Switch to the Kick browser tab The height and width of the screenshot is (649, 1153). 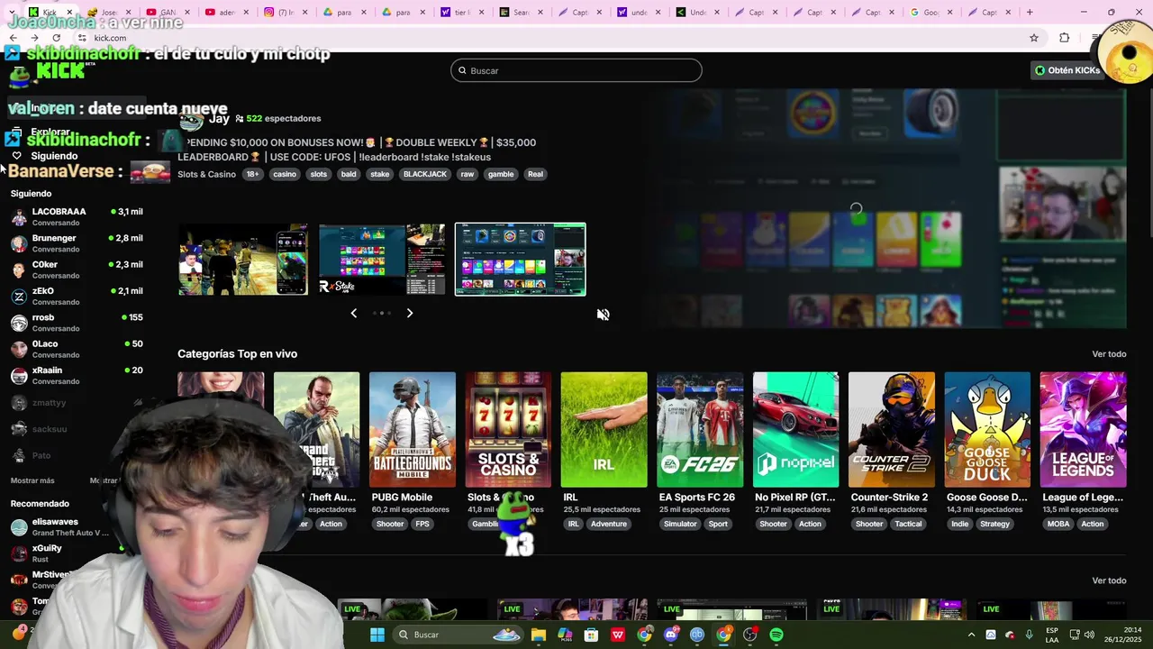[x=50, y=13]
